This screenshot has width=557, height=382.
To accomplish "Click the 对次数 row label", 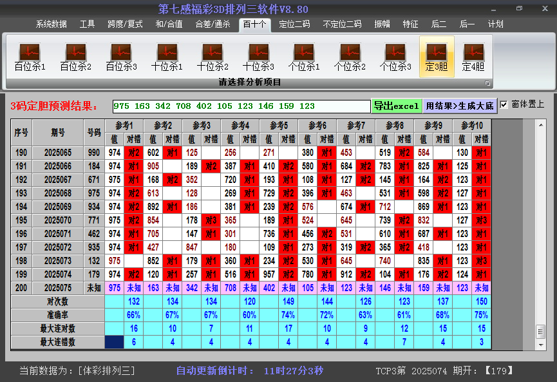I will [57, 301].
